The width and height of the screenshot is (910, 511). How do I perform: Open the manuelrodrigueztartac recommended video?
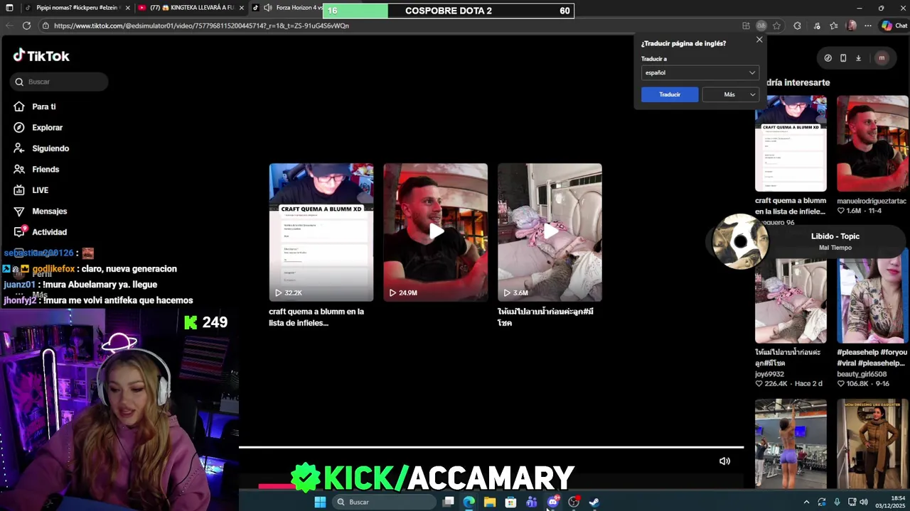coord(872,144)
